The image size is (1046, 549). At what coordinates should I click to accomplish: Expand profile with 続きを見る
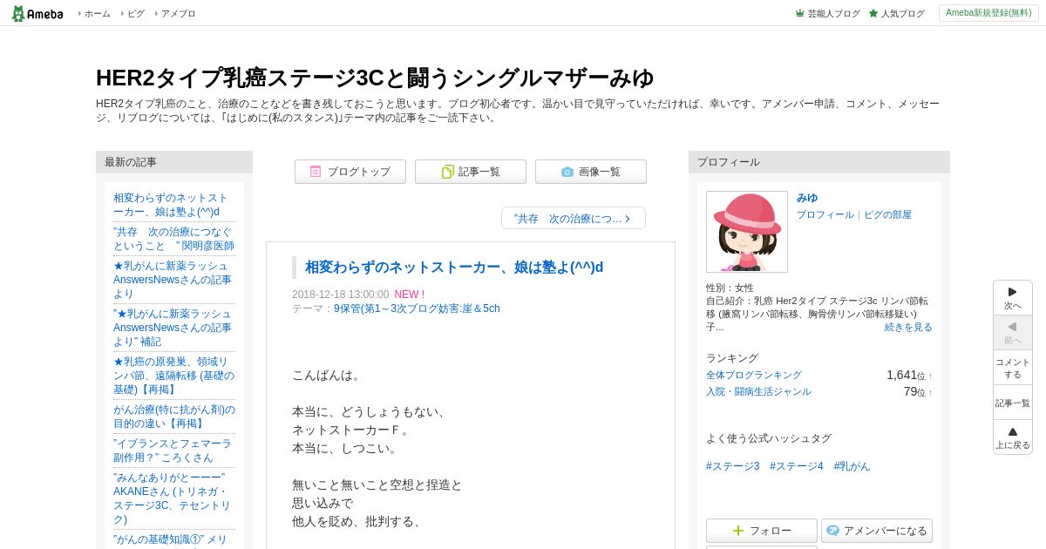tap(908, 327)
